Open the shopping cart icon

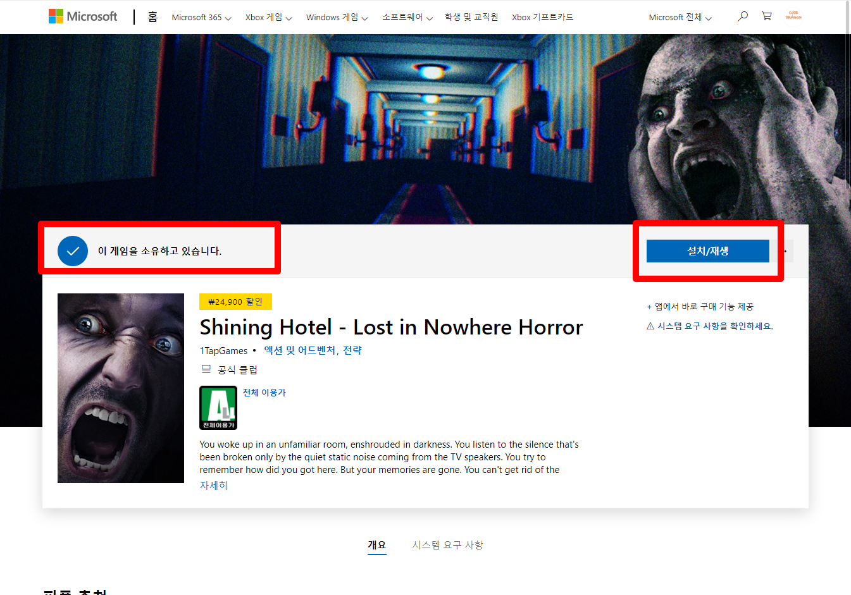(767, 16)
